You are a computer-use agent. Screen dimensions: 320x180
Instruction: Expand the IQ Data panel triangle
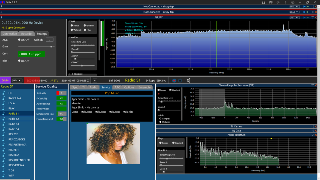point(312,131)
